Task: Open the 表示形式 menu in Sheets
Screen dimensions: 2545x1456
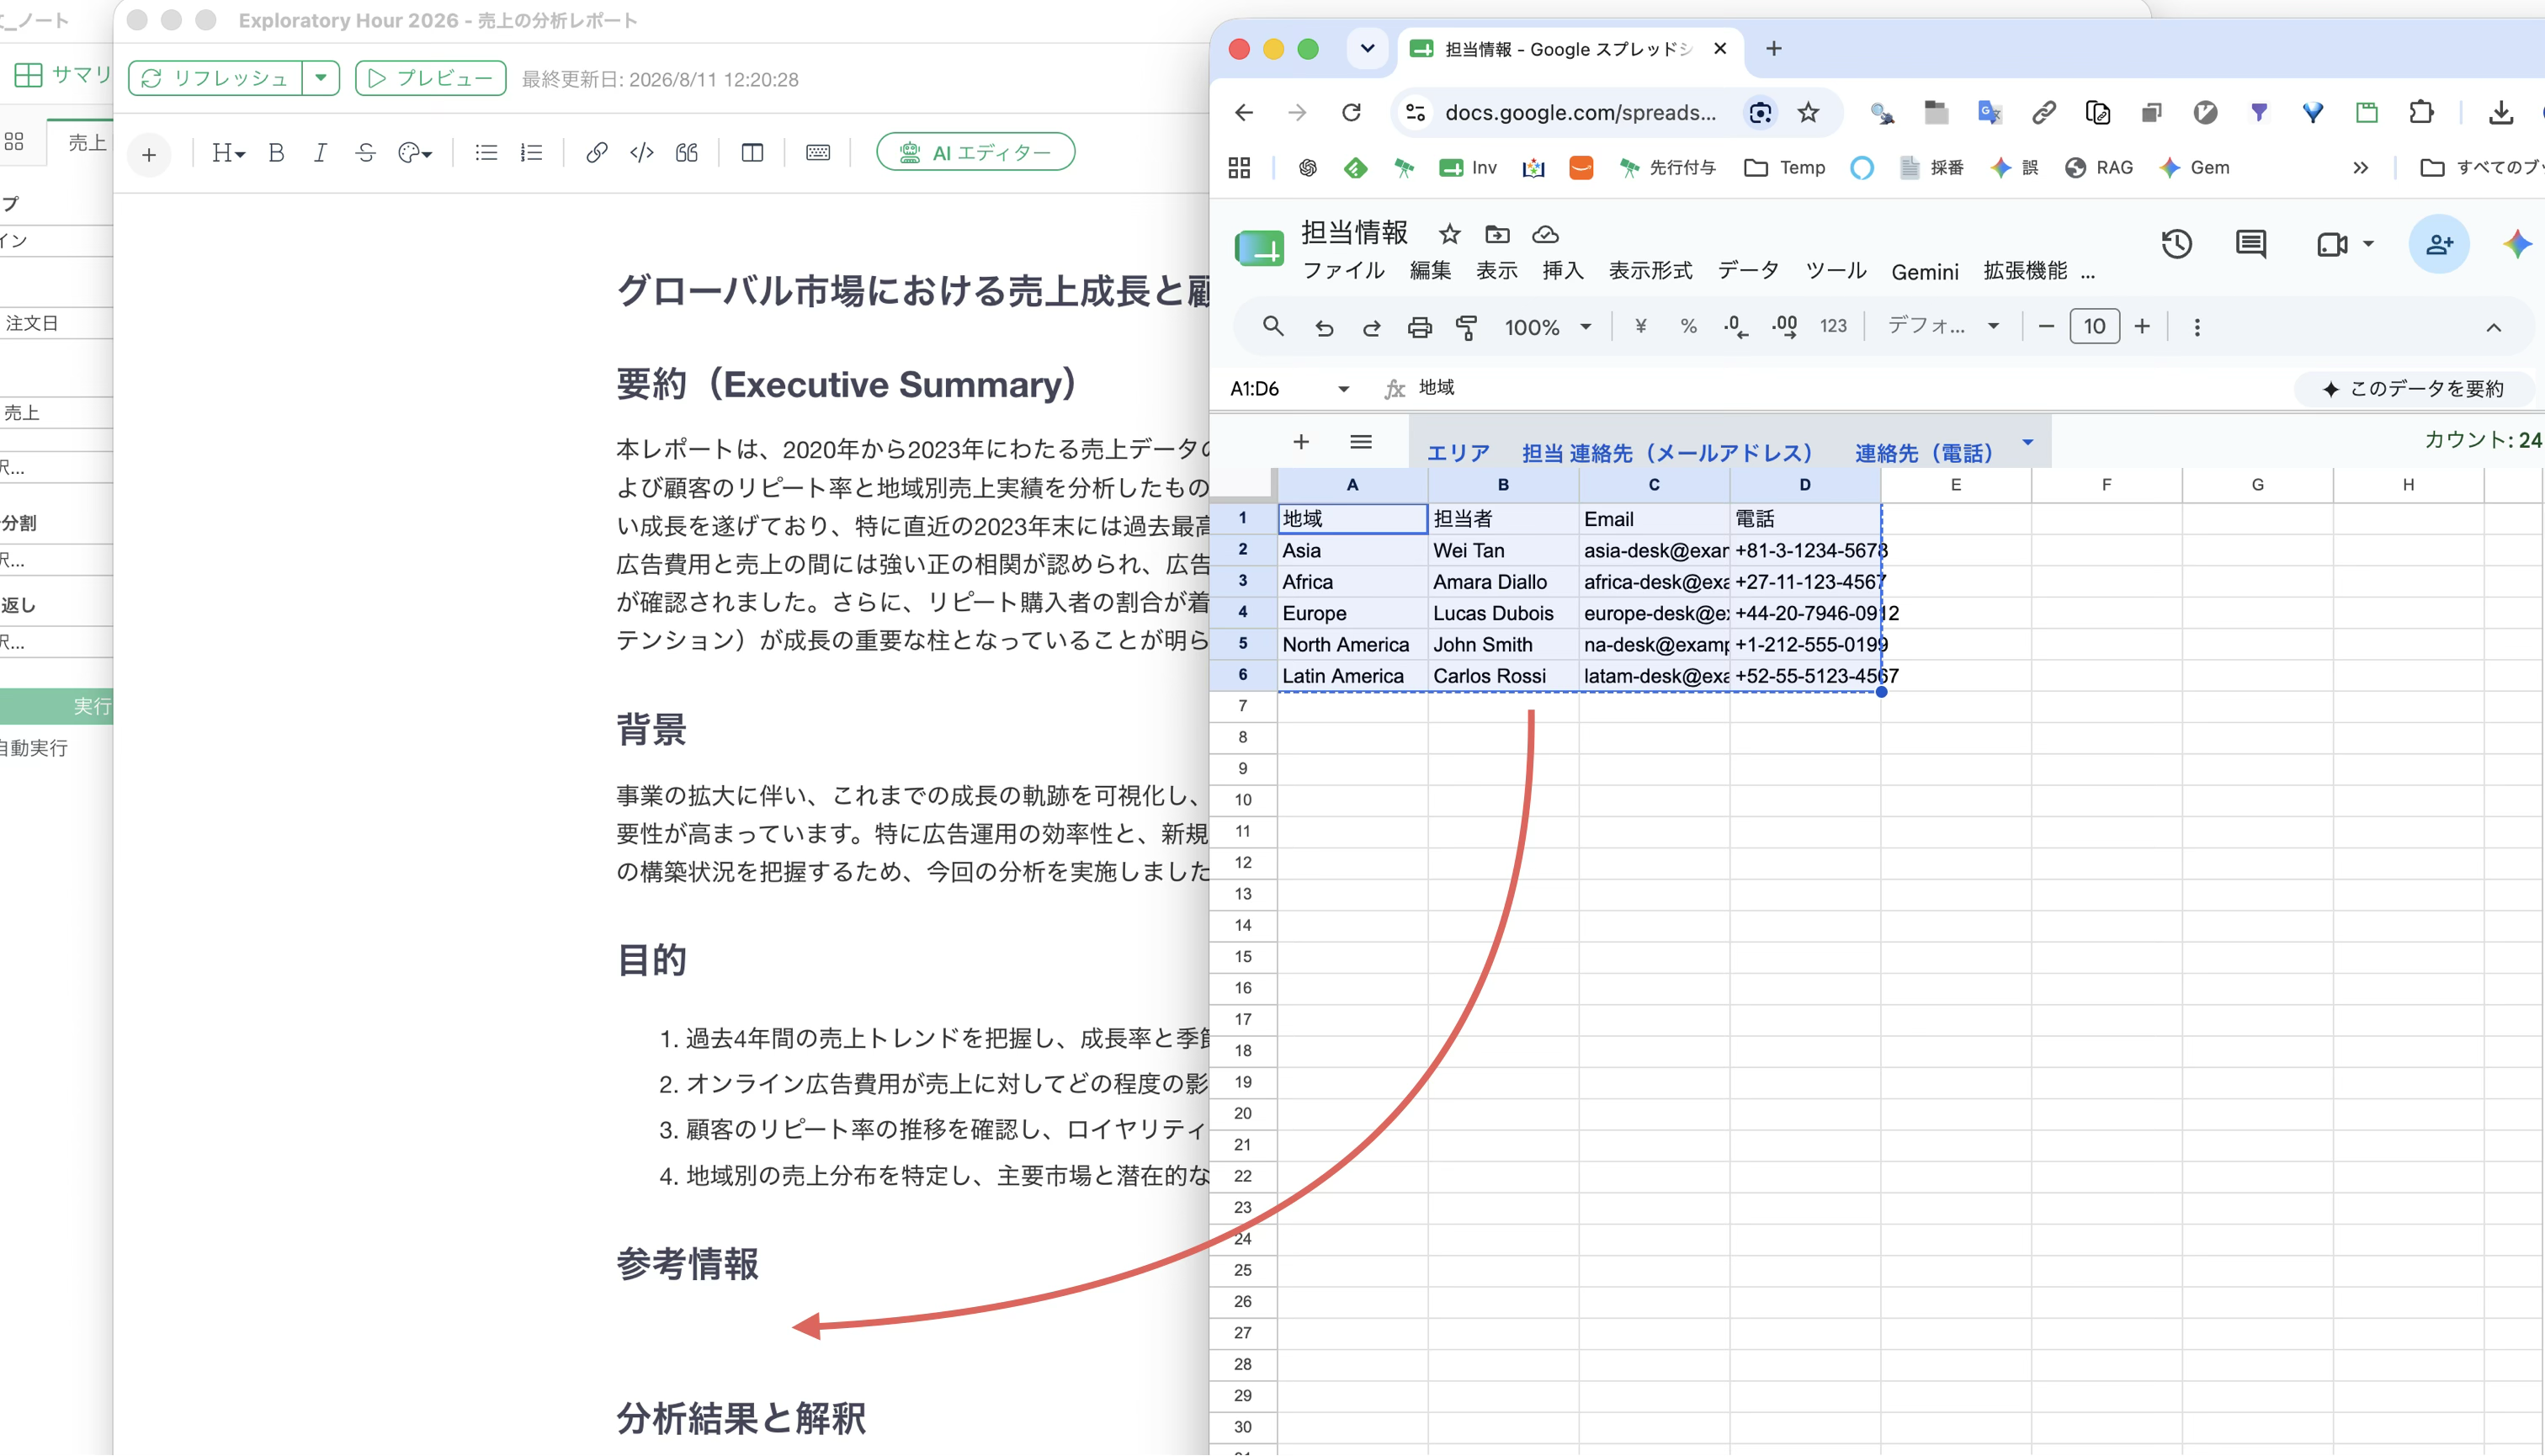Action: [1650, 271]
